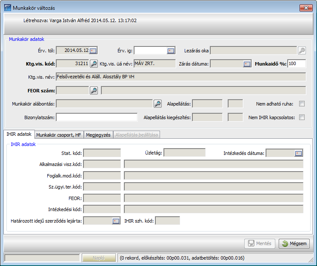Click the first Alapellátás kiegészítés field
Screen dimensions: 317x266
click(x=207, y=117)
